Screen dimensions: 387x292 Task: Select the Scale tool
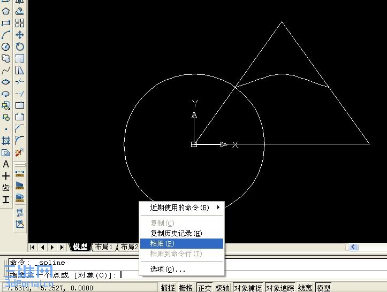tap(20, 58)
